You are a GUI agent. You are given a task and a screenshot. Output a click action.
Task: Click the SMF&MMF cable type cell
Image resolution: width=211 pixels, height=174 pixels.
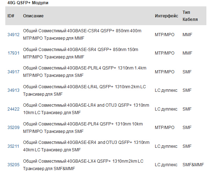193,164
